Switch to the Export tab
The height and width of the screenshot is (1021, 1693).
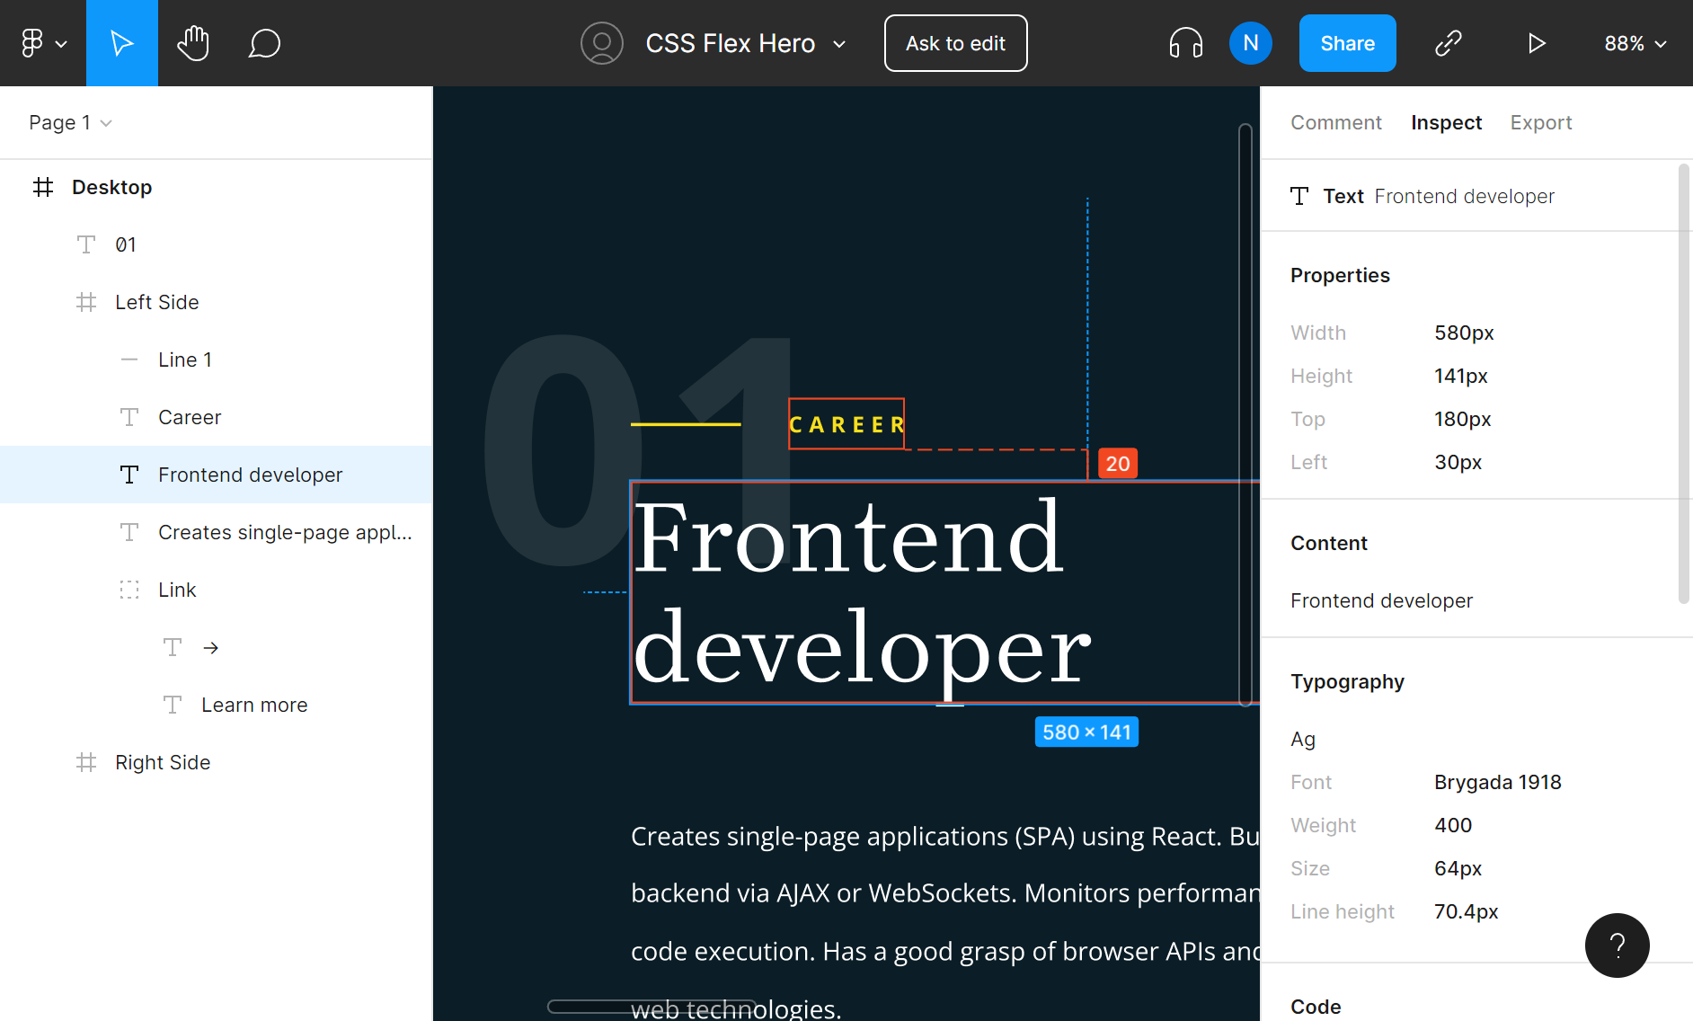coord(1540,123)
